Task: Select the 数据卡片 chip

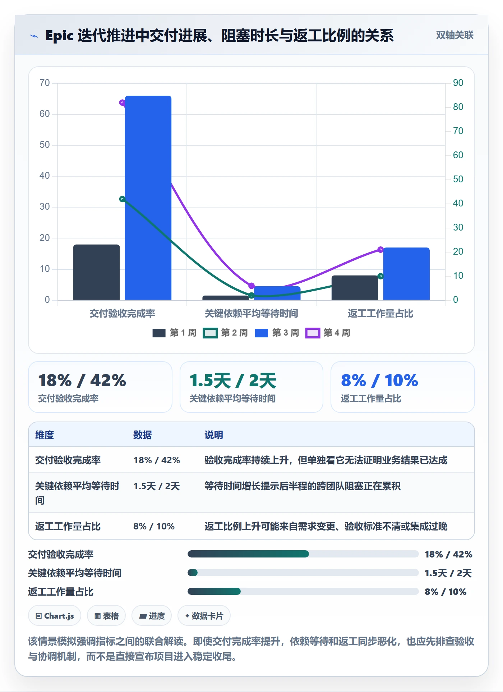Action: click(x=204, y=616)
